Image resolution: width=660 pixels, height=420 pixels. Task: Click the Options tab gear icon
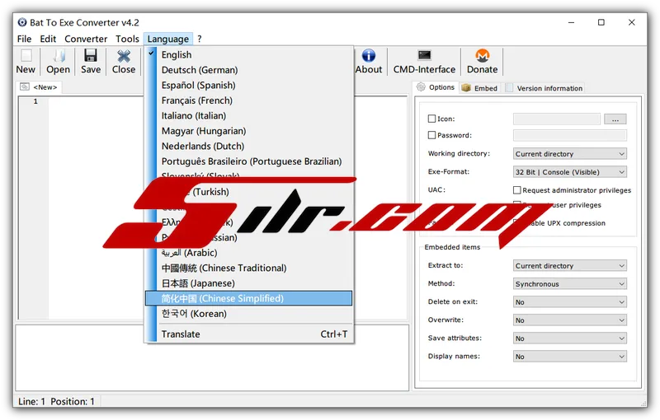[x=421, y=87]
